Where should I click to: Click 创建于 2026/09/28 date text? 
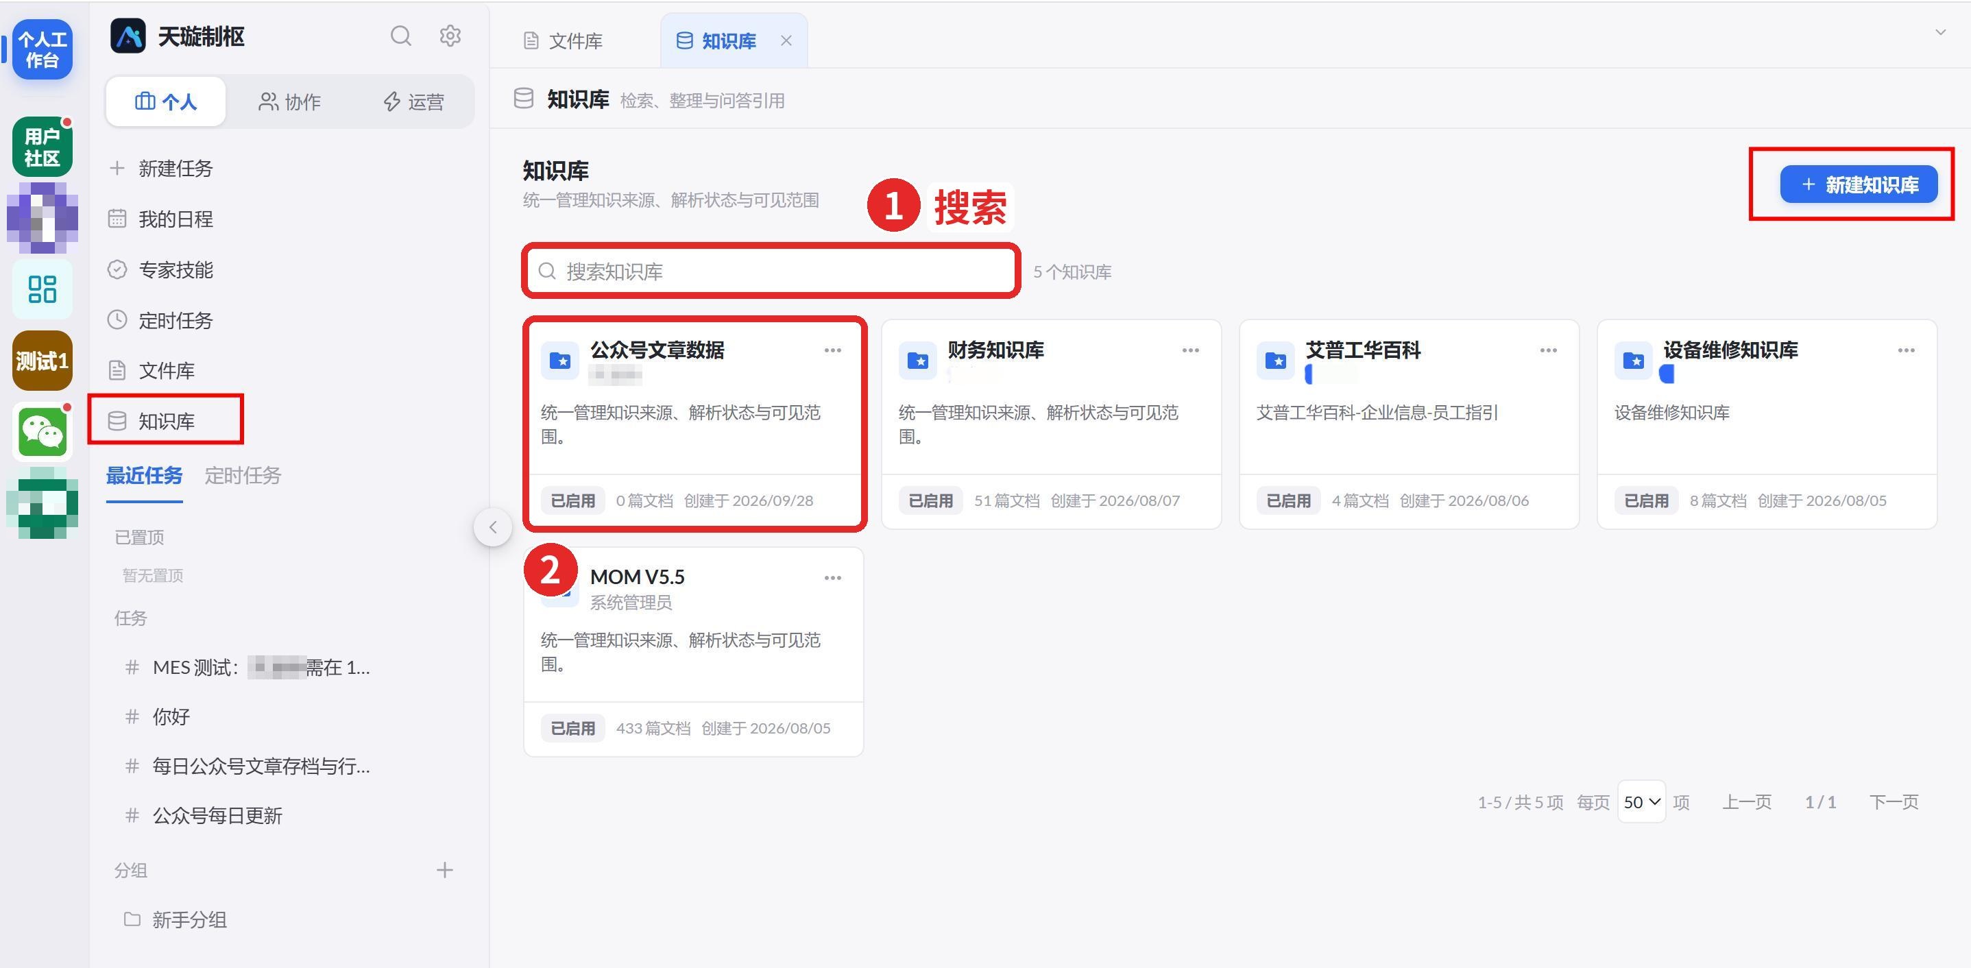point(749,500)
